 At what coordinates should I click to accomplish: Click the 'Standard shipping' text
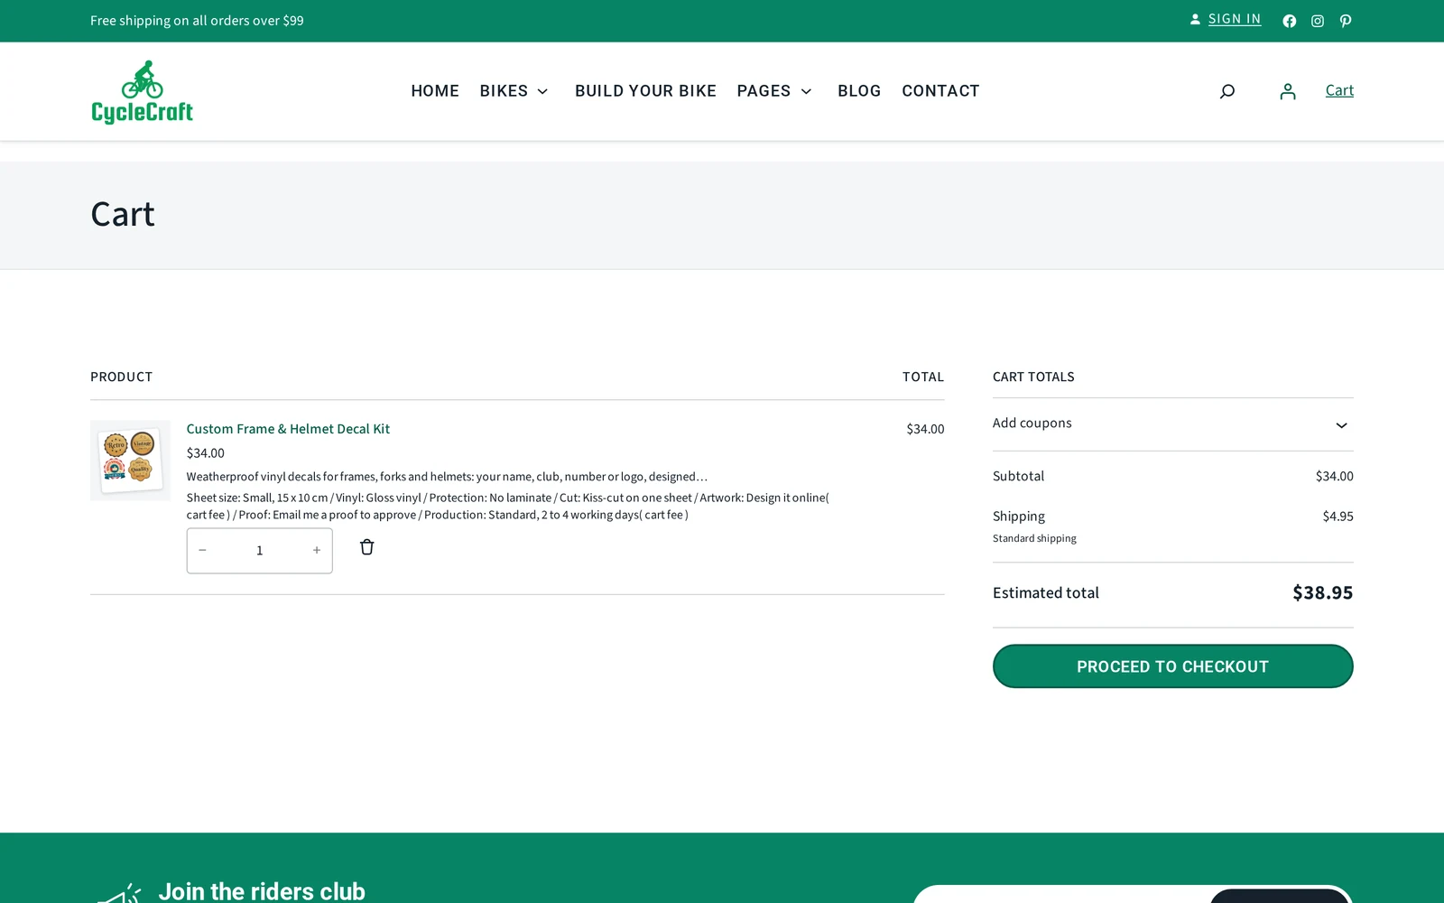coord(1034,538)
